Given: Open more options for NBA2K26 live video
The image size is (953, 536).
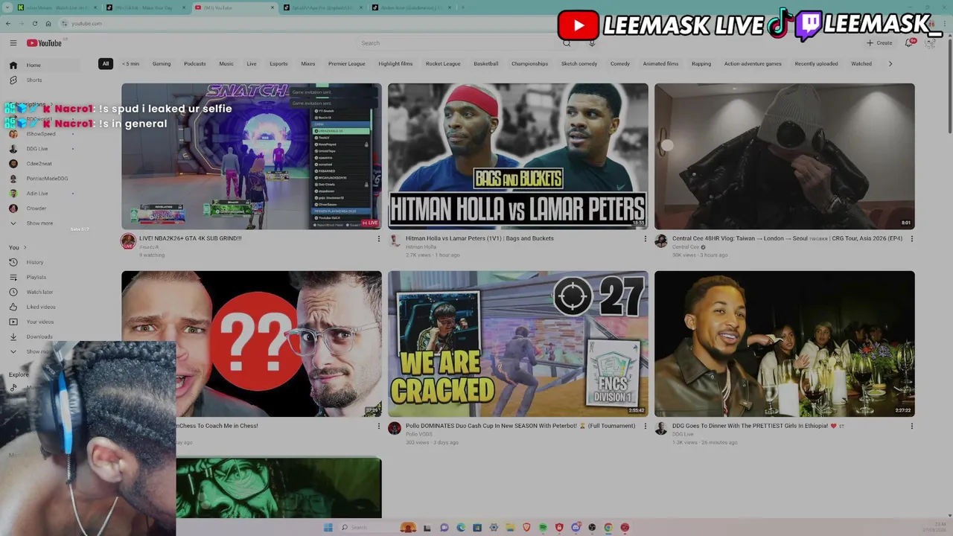Looking at the screenshot, I should click(378, 239).
